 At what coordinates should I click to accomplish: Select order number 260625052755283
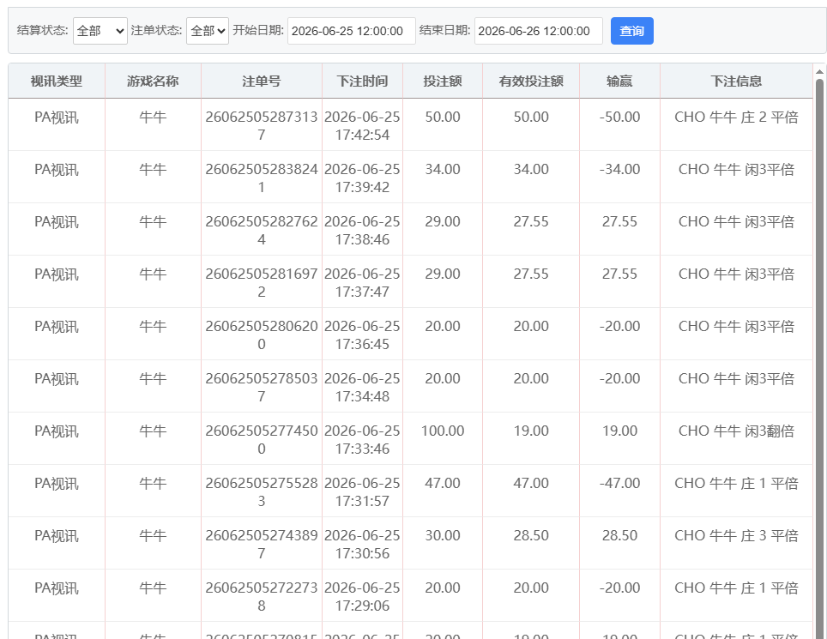[x=261, y=491]
